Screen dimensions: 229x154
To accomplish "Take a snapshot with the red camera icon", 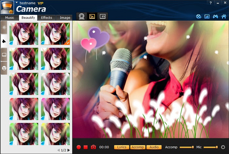I will (x=93, y=147).
